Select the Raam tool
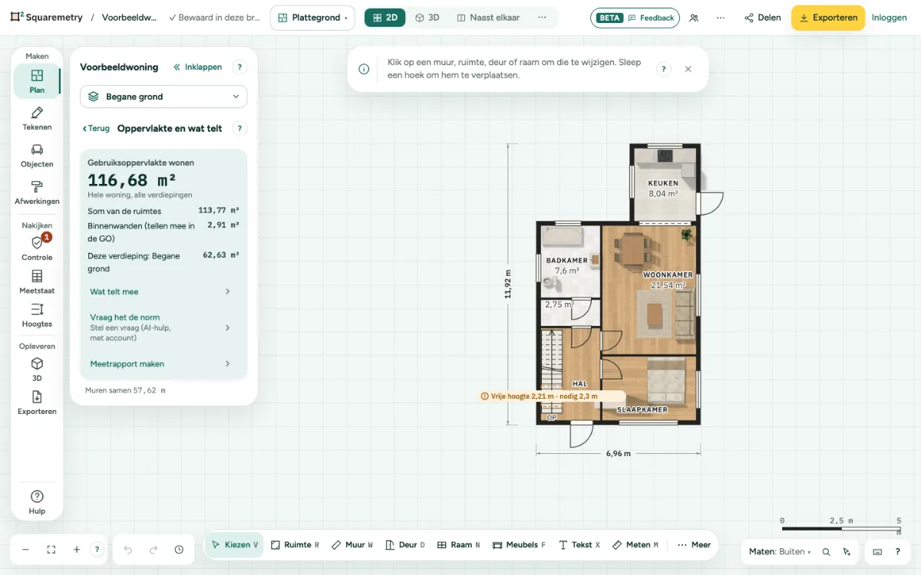The image size is (921, 575). coord(458,545)
